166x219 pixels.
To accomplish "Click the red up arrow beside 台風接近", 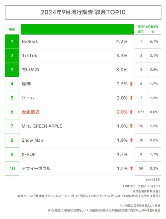I will pyautogui.click(x=131, y=112).
